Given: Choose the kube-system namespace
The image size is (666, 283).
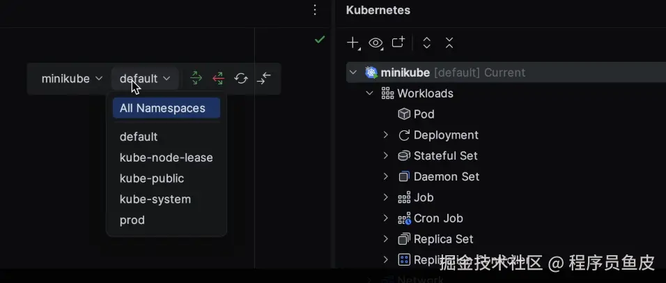Looking at the screenshot, I should tap(155, 199).
